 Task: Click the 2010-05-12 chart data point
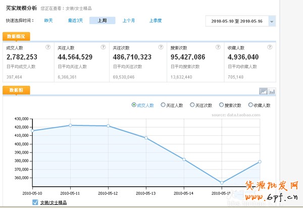[x=108, y=126]
